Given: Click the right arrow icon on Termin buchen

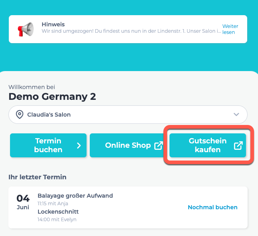Looking at the screenshot, I should pos(79,145).
